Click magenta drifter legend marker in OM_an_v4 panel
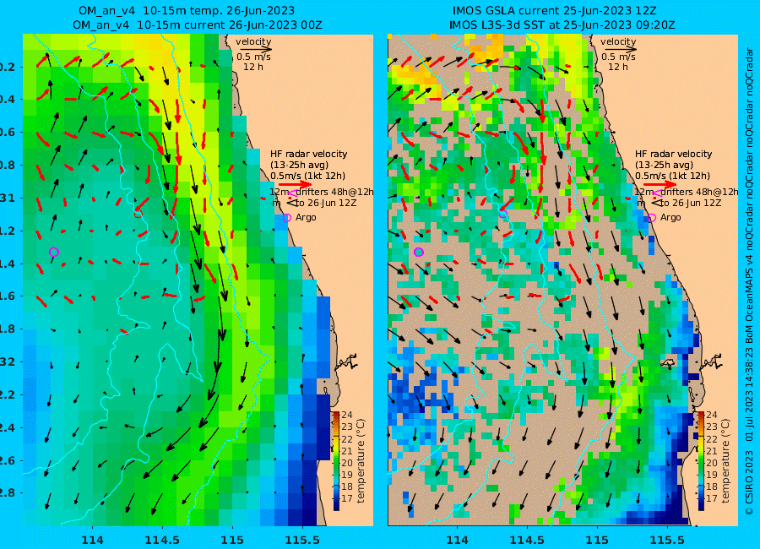This screenshot has height=549, width=760. (x=291, y=193)
